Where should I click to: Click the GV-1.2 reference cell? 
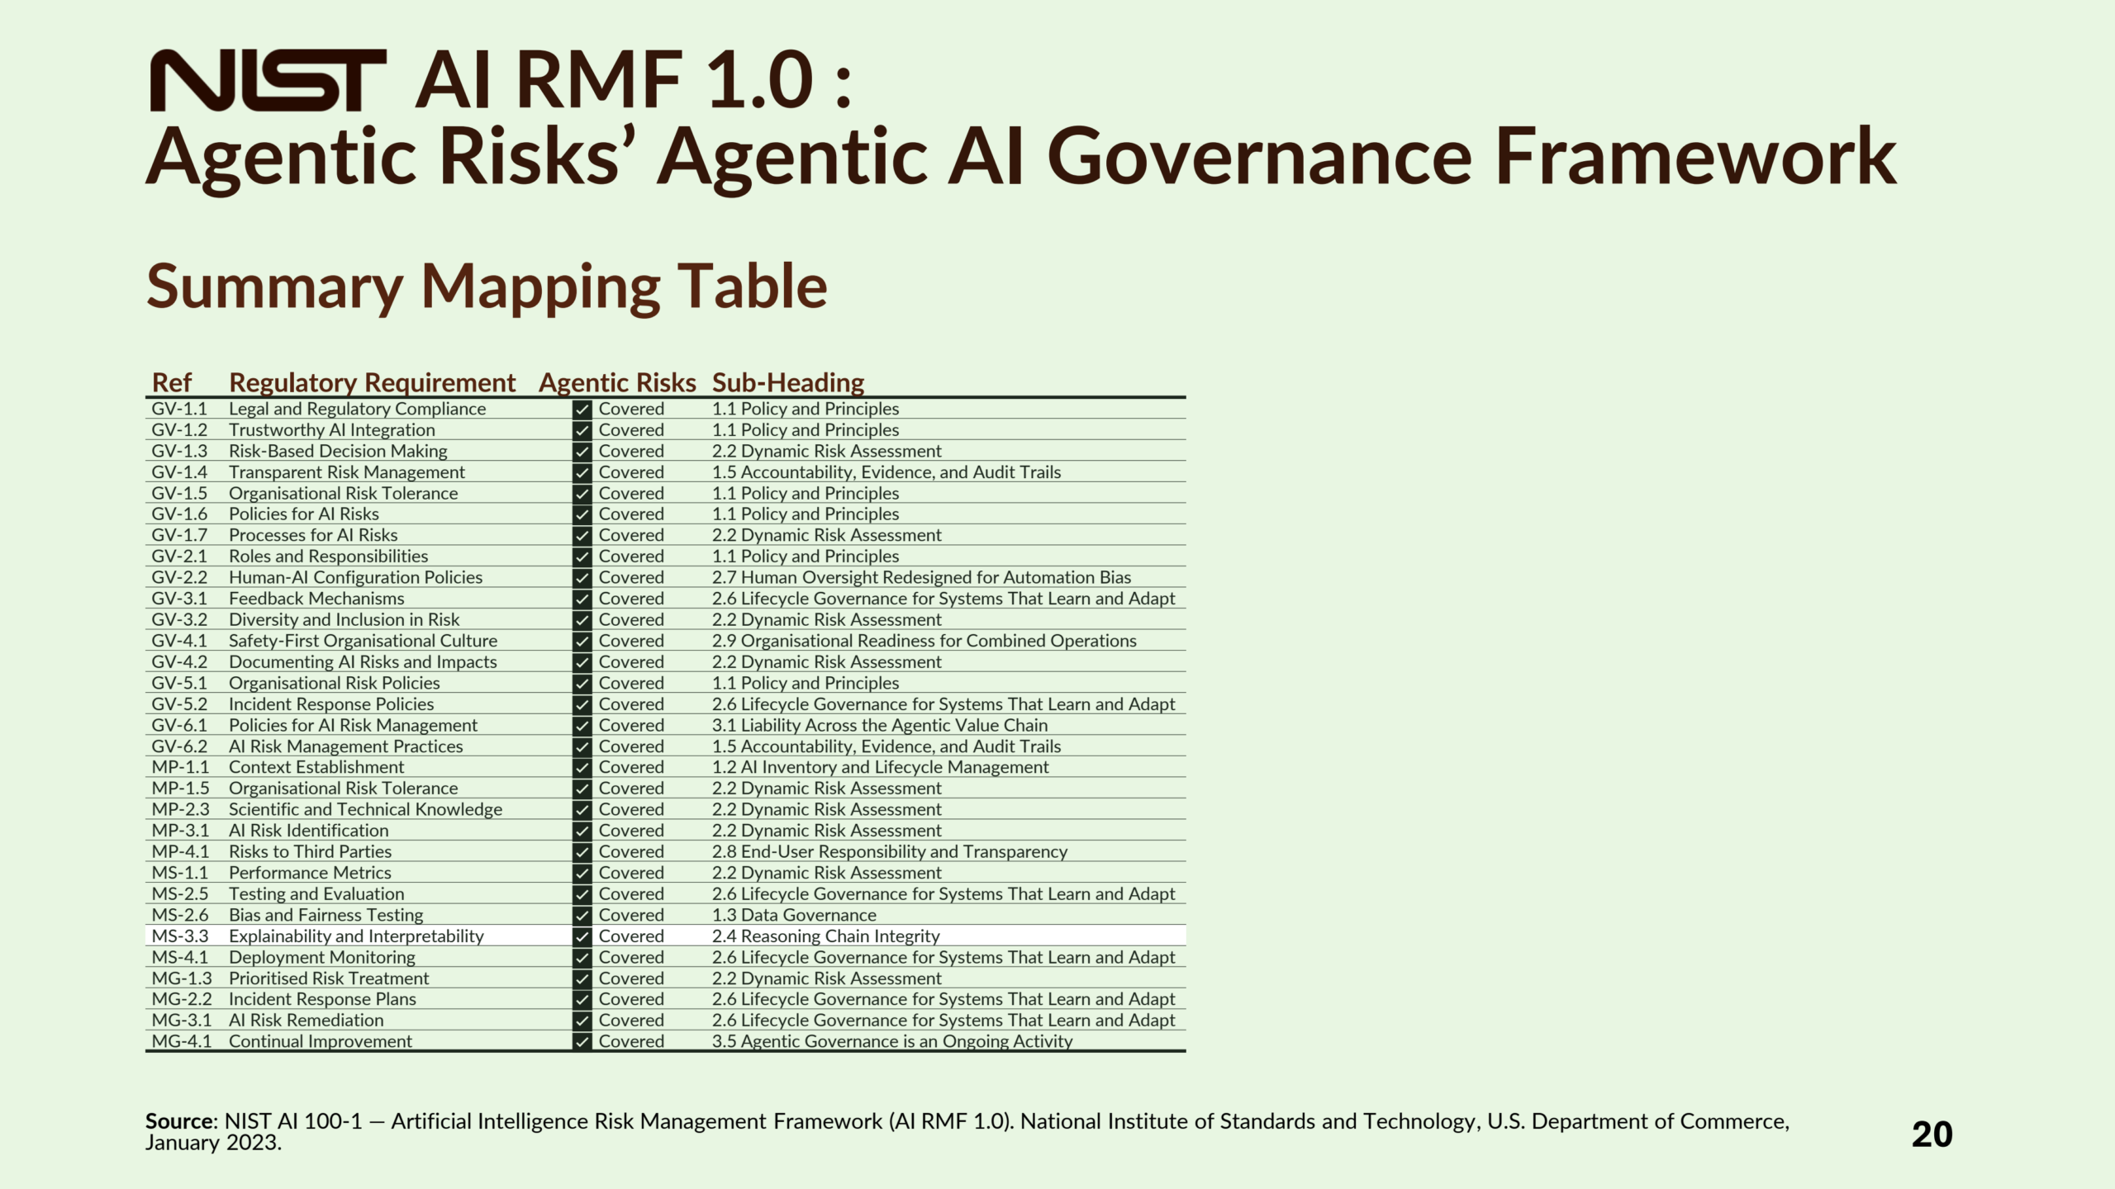point(179,430)
